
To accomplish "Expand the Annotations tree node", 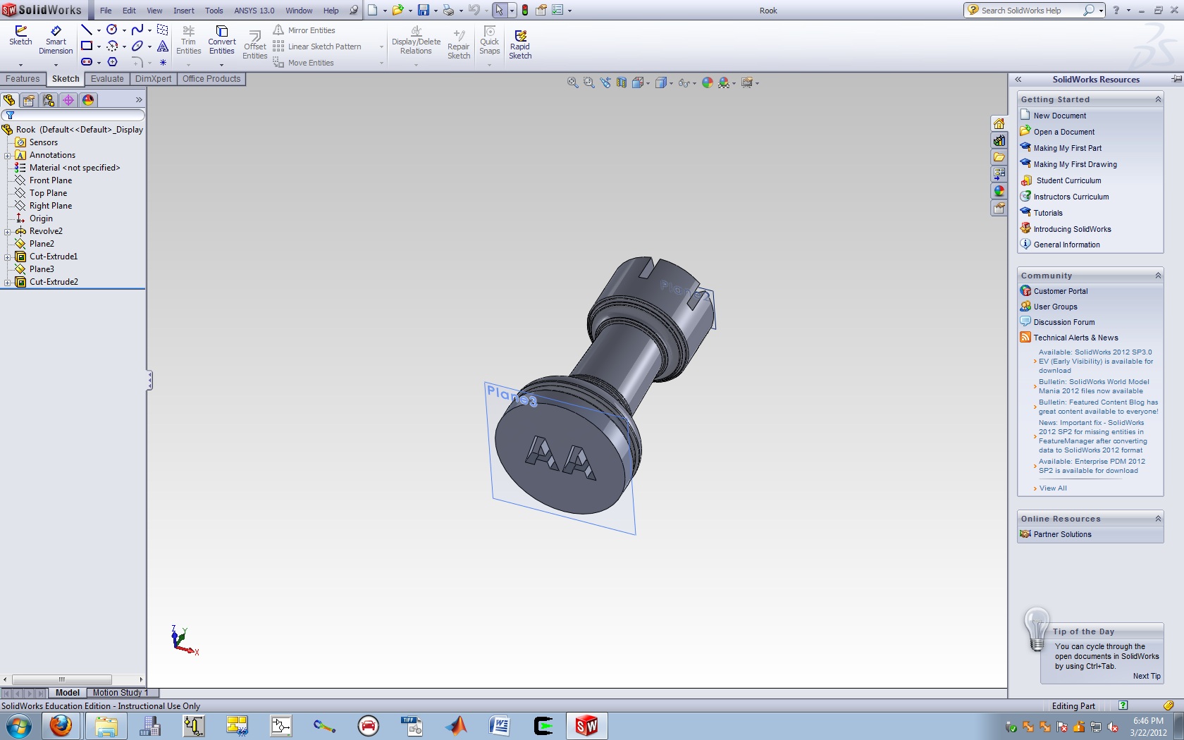I will tap(8, 155).
